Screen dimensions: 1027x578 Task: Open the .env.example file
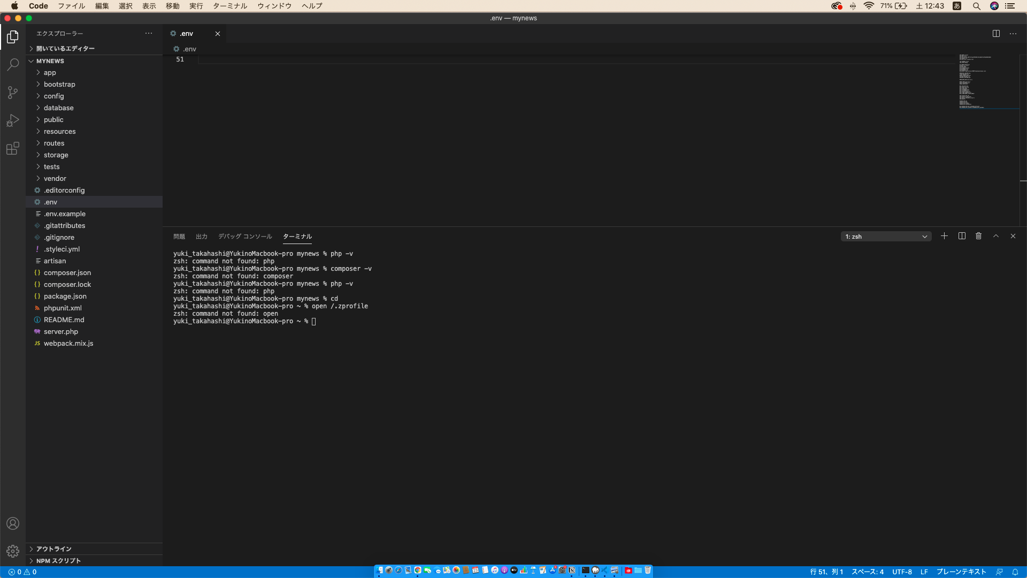coord(94,214)
